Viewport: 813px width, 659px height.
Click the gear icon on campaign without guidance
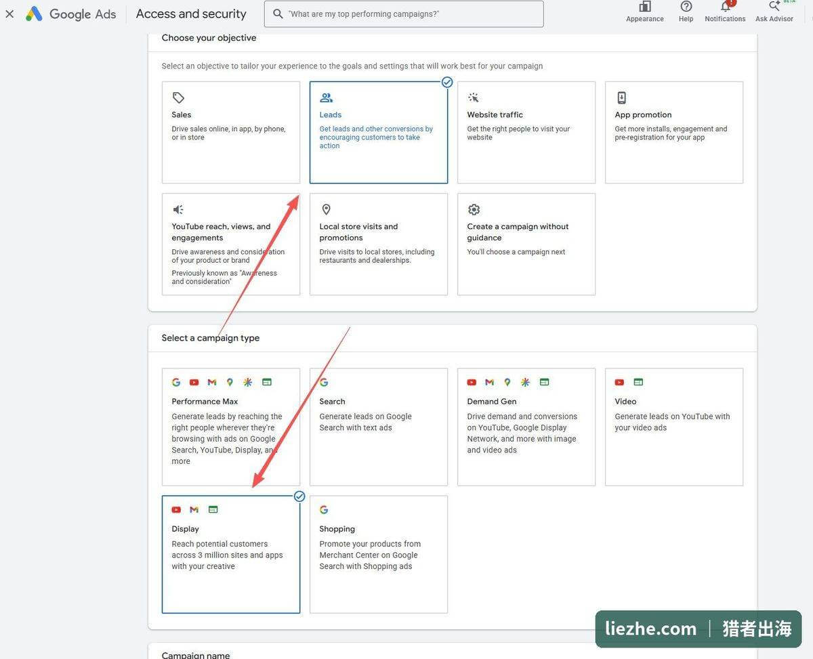coord(474,209)
